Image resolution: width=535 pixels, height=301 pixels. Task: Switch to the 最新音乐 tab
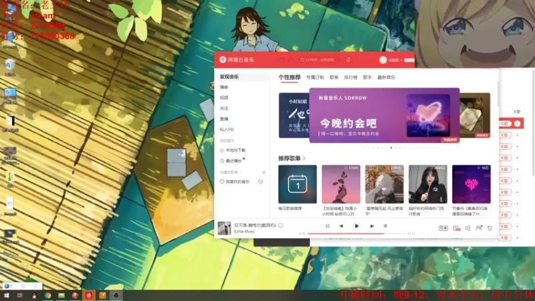(x=387, y=78)
